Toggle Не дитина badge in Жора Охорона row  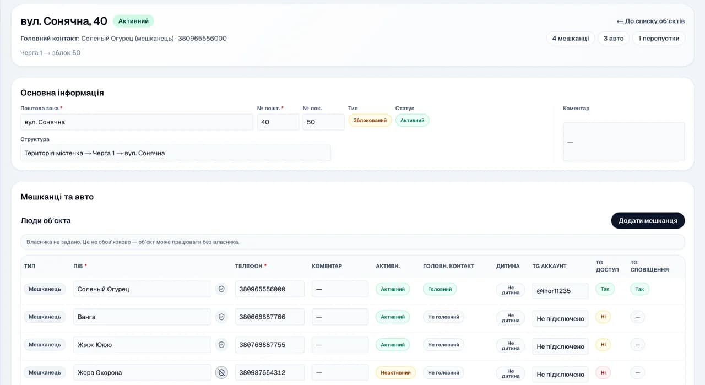[511, 373]
